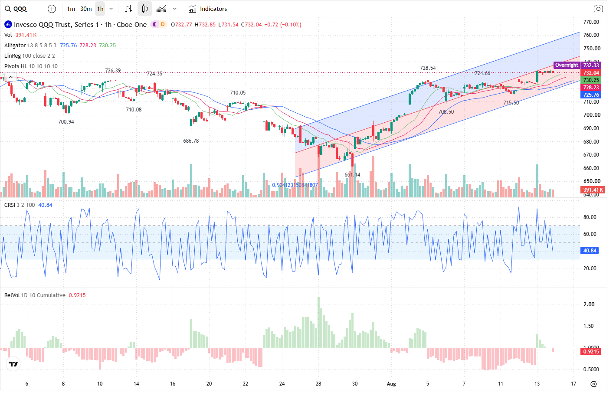Image resolution: width=616 pixels, height=412 pixels.
Task: Click the 724.66 pivot high label
Action: click(x=482, y=73)
